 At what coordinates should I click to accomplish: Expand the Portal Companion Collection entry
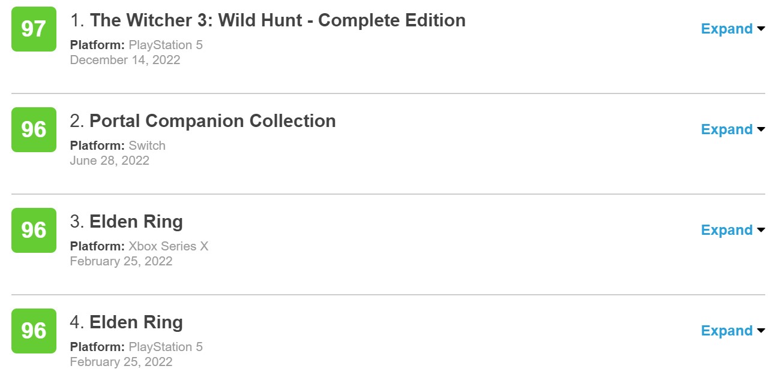tap(727, 129)
